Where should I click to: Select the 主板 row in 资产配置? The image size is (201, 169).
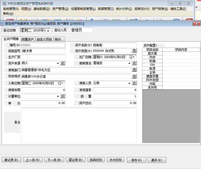point(171,72)
